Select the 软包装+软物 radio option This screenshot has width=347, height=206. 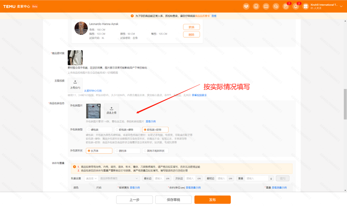coord(155,130)
